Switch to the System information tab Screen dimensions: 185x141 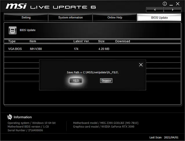click(70, 18)
